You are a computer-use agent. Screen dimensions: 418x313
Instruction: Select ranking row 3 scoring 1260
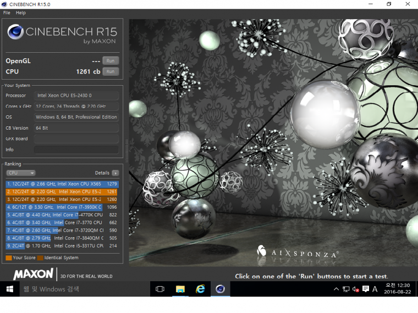62,199
